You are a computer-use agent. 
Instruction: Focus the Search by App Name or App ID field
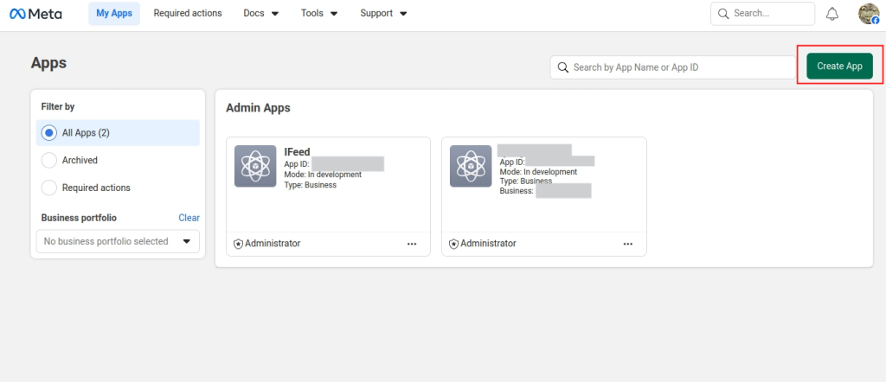coord(673,67)
